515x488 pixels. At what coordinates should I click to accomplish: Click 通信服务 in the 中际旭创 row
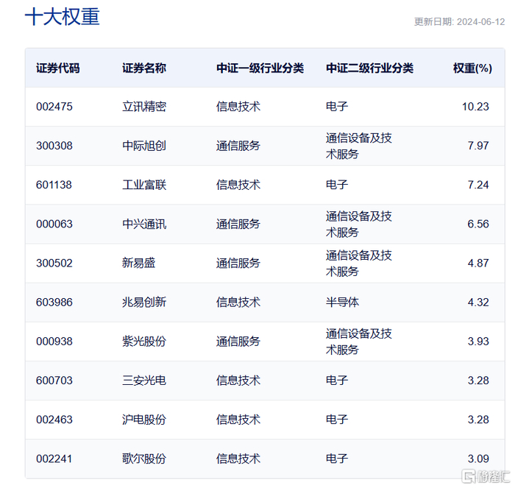coord(238,146)
